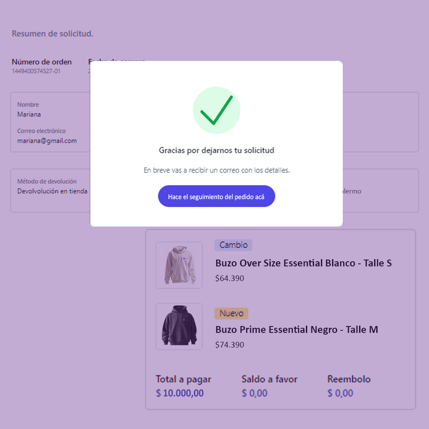Select the 'Cambio' tag label
429x429 pixels.
point(233,245)
